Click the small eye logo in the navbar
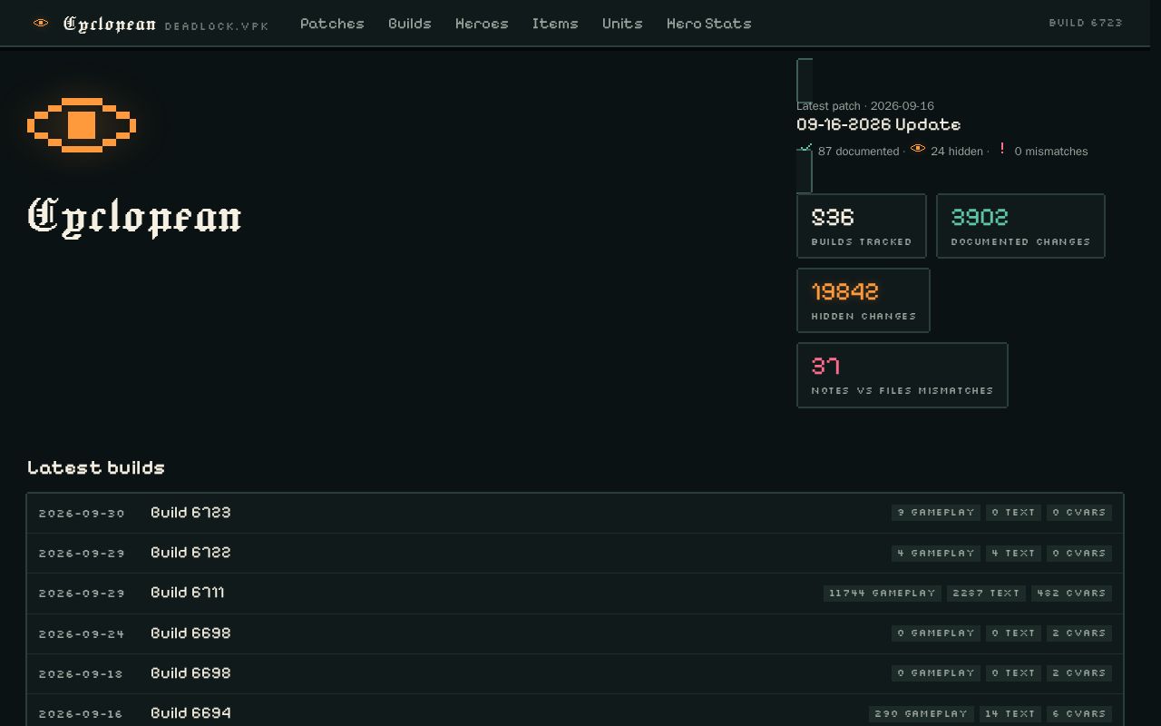The height and width of the screenshot is (726, 1161). [x=41, y=23]
